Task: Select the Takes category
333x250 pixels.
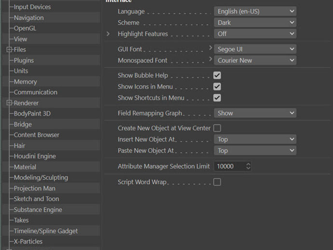Action: 21,220
